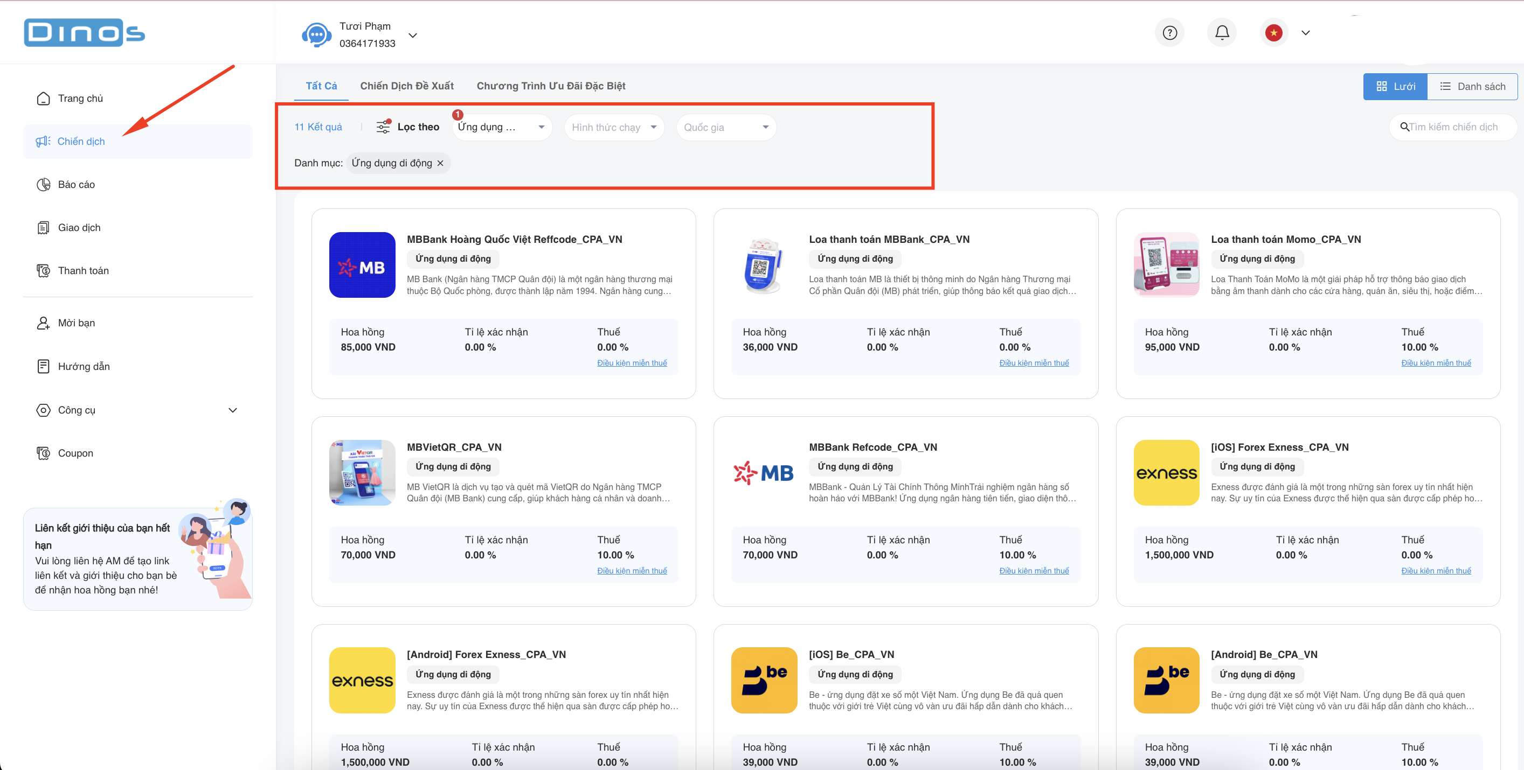
Task: Open the notifications bell
Action: coord(1222,32)
